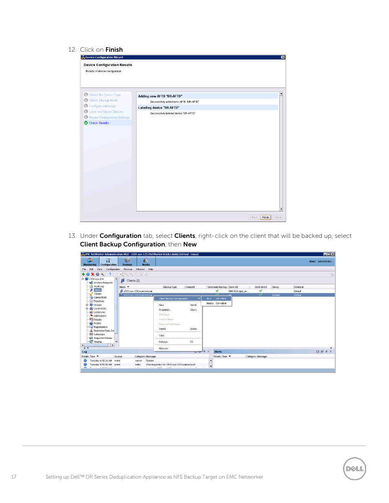Select the first r310-sys-123.ocarina.local client row
The height and width of the screenshot is (503, 389).
(x=227, y=291)
